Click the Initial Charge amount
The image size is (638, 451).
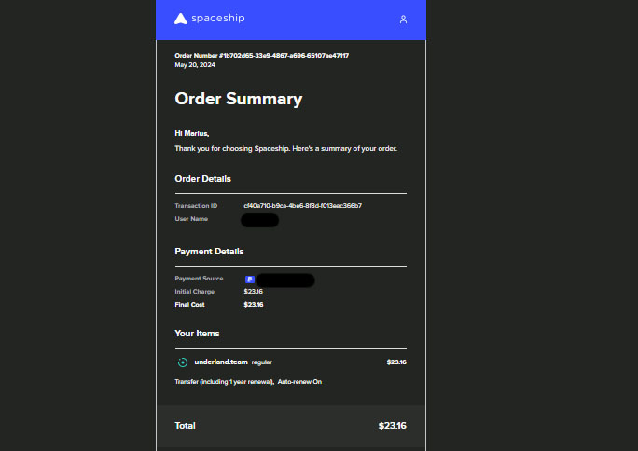click(254, 292)
